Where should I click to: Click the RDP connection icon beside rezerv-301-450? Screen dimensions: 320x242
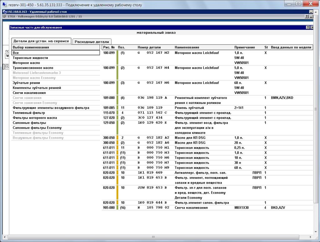point(4,4)
